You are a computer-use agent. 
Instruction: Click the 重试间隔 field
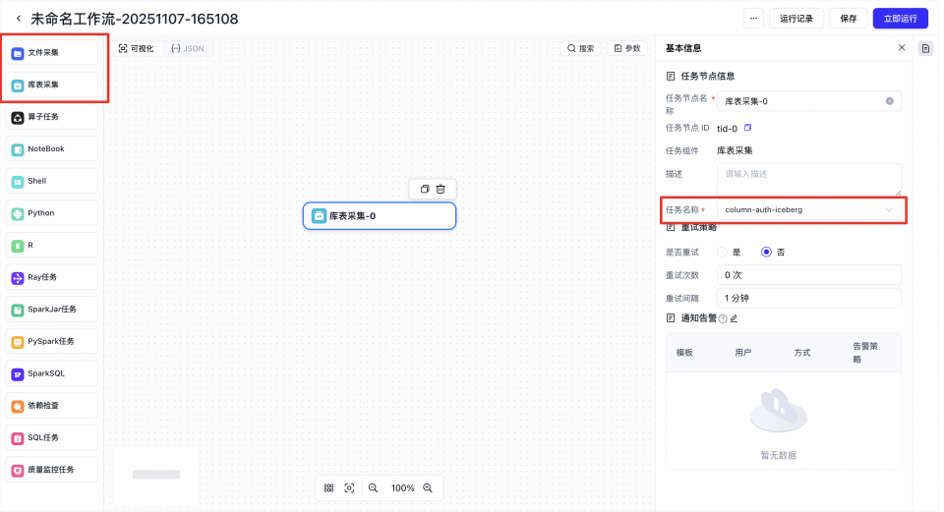[x=808, y=298]
